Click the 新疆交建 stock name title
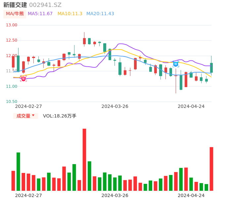 click(x=15, y=5)
